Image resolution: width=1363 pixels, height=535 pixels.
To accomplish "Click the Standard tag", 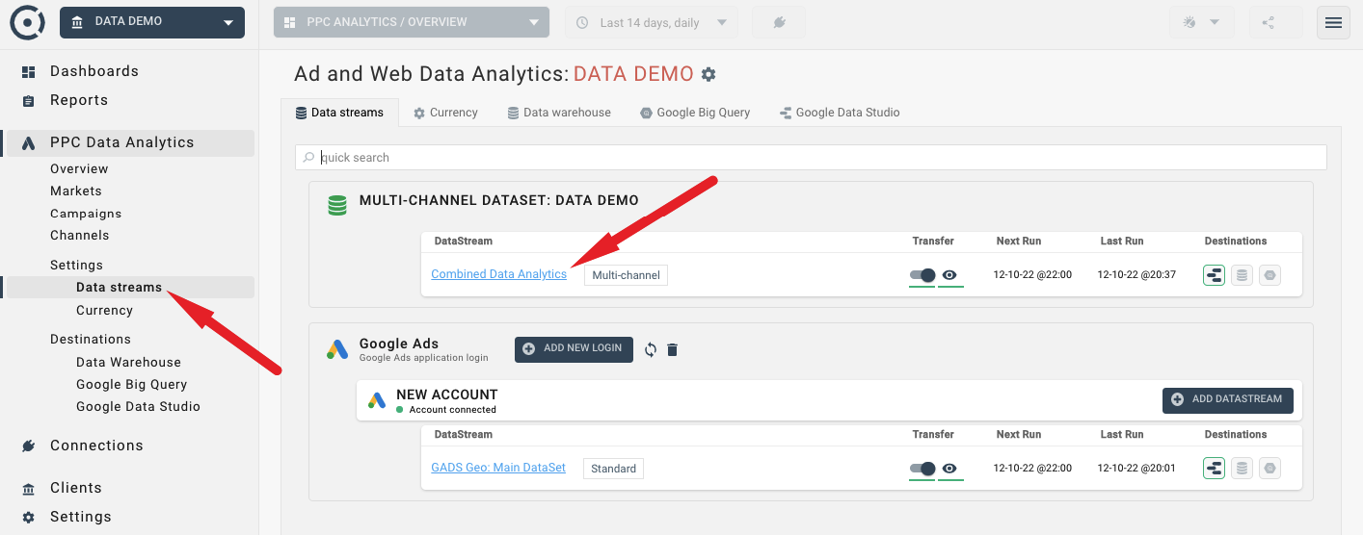I will (613, 469).
